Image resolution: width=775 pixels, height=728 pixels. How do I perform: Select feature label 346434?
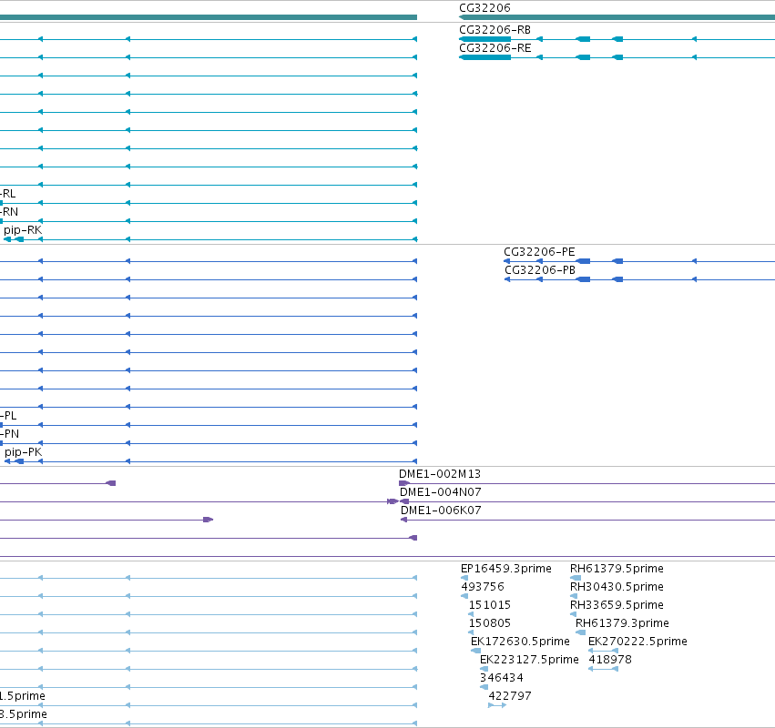pyautogui.click(x=501, y=678)
